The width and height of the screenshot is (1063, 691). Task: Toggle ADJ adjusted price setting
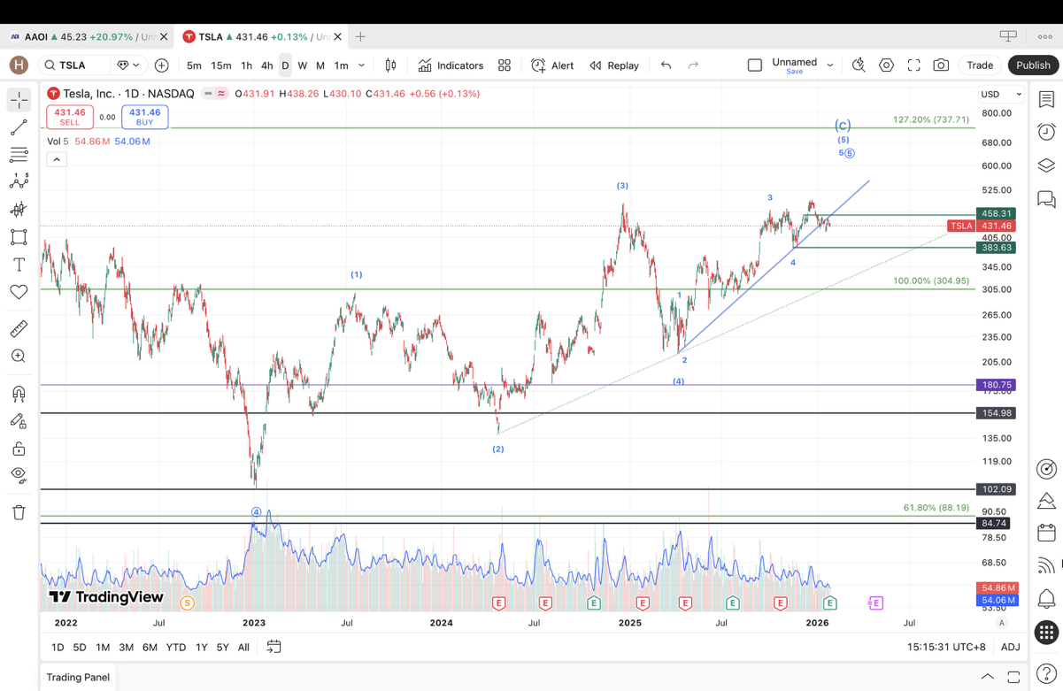tap(1010, 648)
